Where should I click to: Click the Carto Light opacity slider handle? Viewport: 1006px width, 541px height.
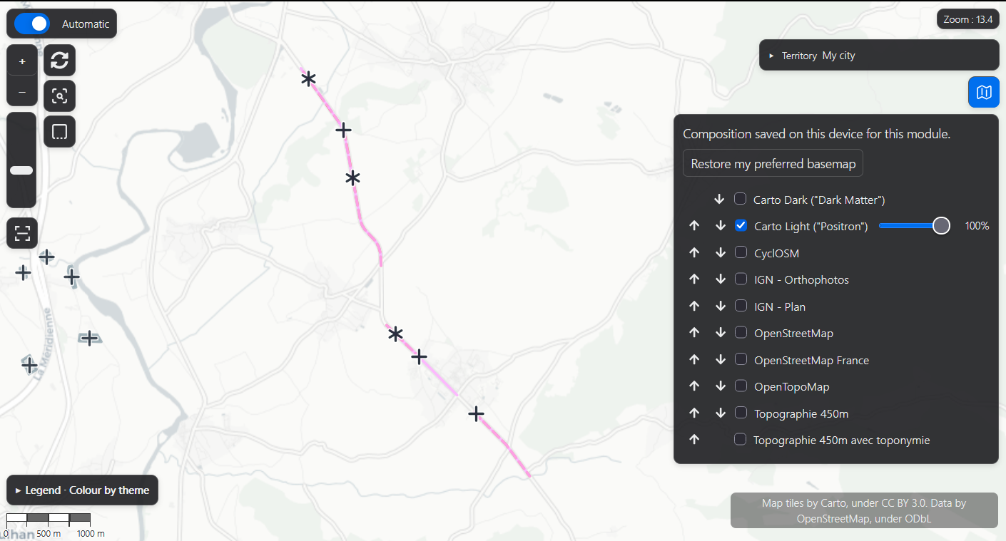pyautogui.click(x=942, y=226)
